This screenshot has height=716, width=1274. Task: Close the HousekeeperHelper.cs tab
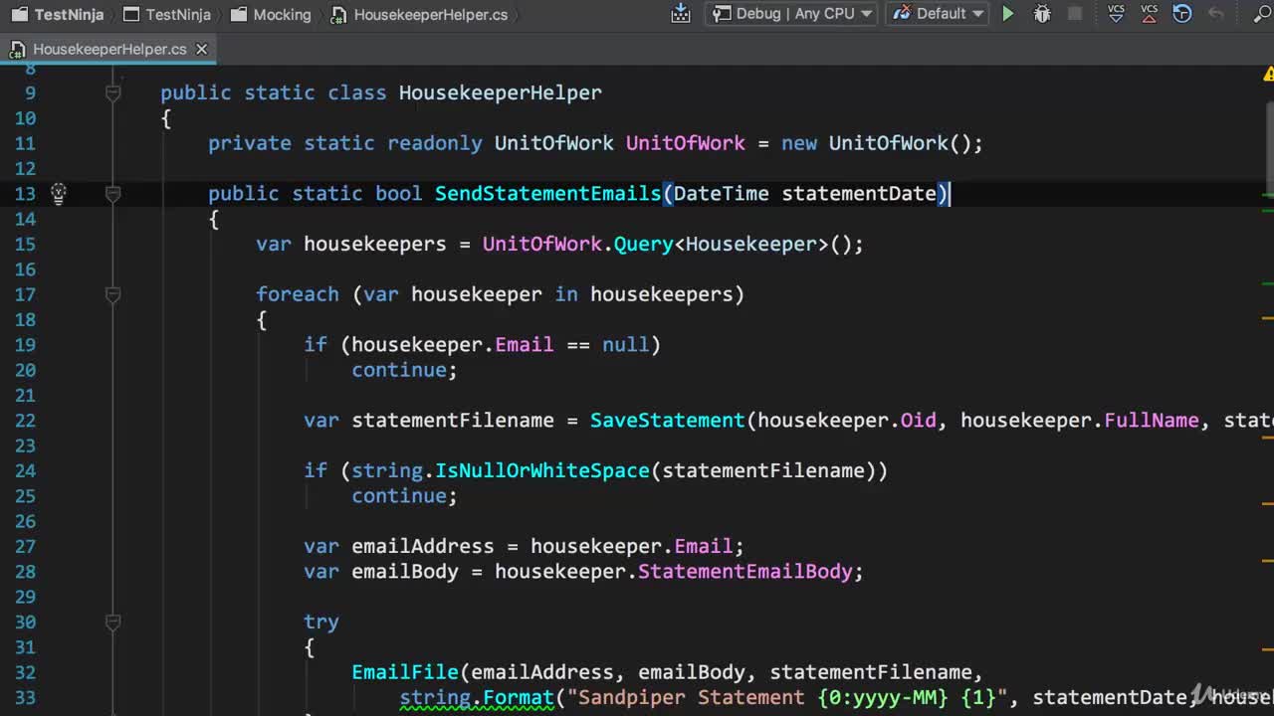pos(202,49)
